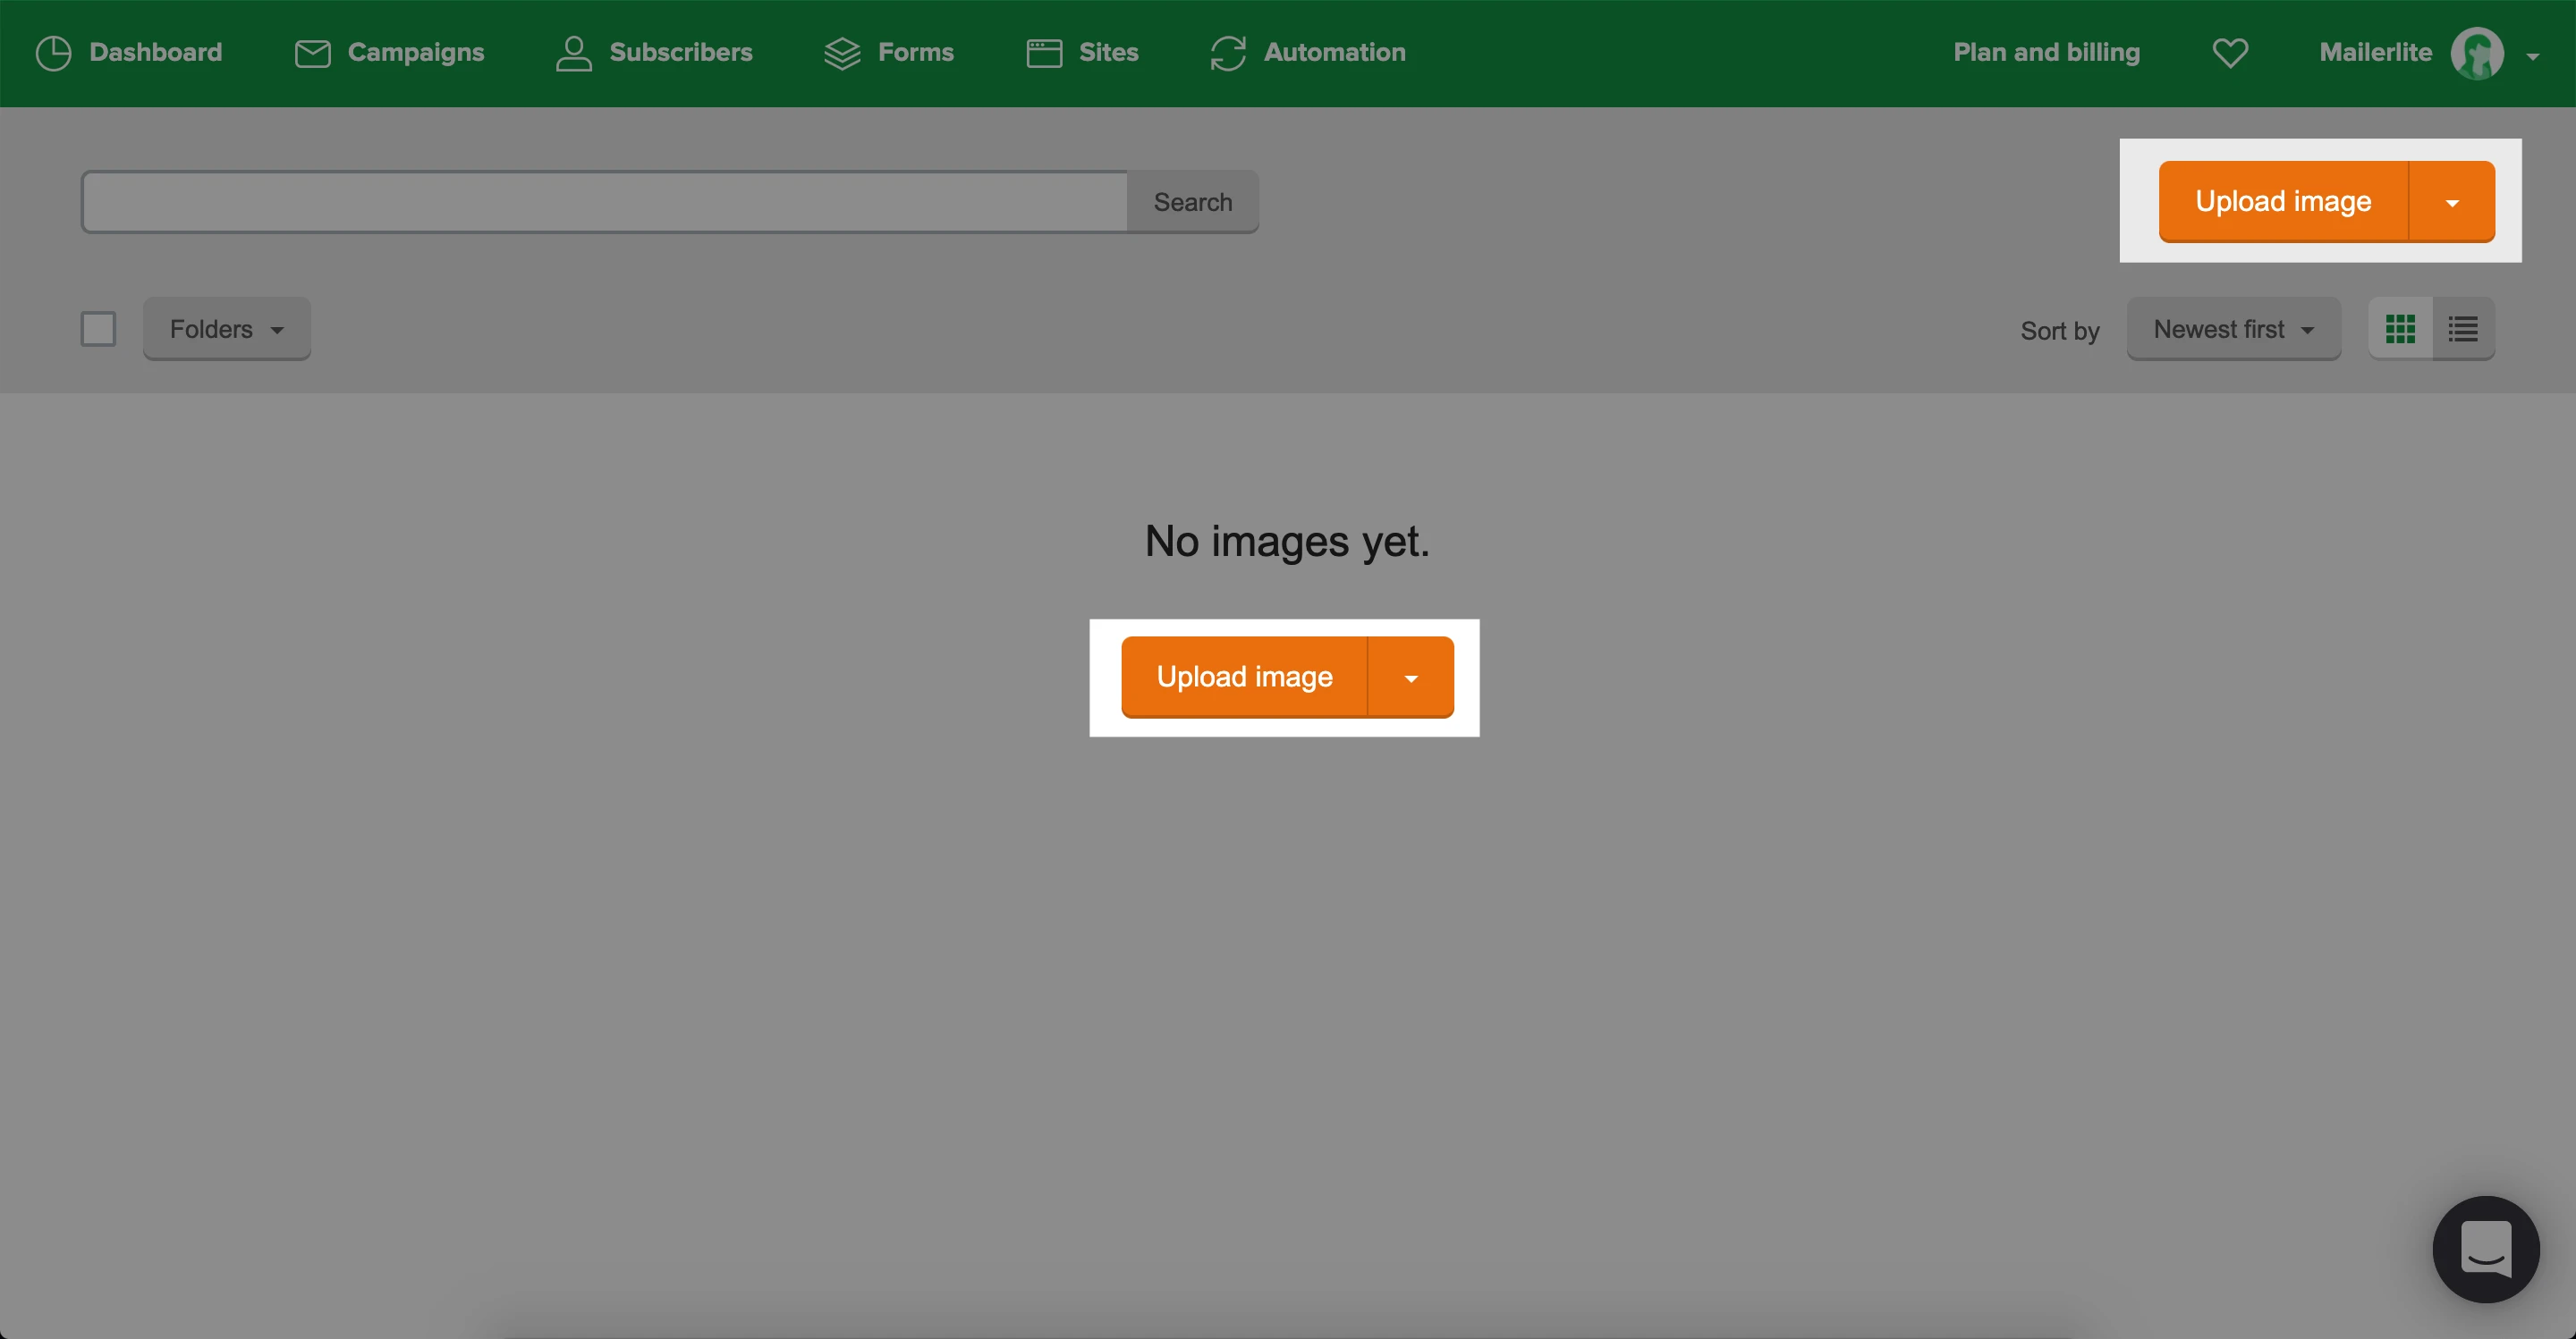Click the Forms stacked layers icon
Image resolution: width=2576 pixels, height=1339 pixels.
pyautogui.click(x=842, y=53)
